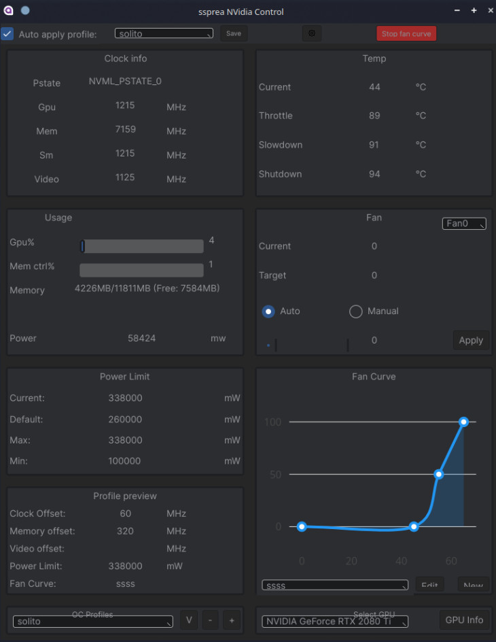Click the Gpu clock value 1215
This screenshot has height=642, width=496.
pos(125,105)
